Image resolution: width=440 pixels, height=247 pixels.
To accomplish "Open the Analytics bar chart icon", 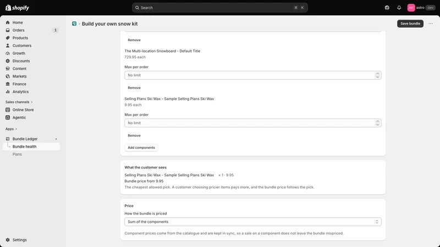I will coord(8,92).
